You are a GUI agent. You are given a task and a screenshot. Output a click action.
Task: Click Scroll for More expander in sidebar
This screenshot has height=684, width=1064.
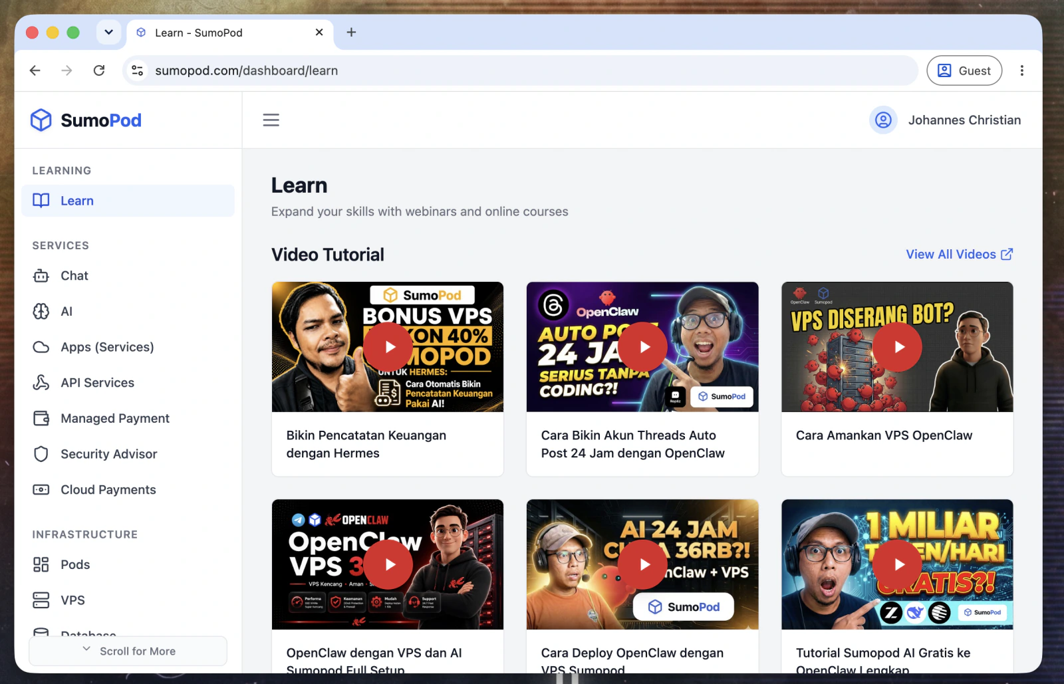(x=128, y=651)
